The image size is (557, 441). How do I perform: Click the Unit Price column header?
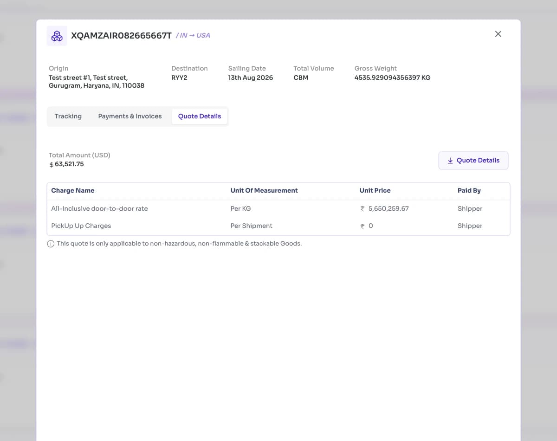pyautogui.click(x=375, y=191)
